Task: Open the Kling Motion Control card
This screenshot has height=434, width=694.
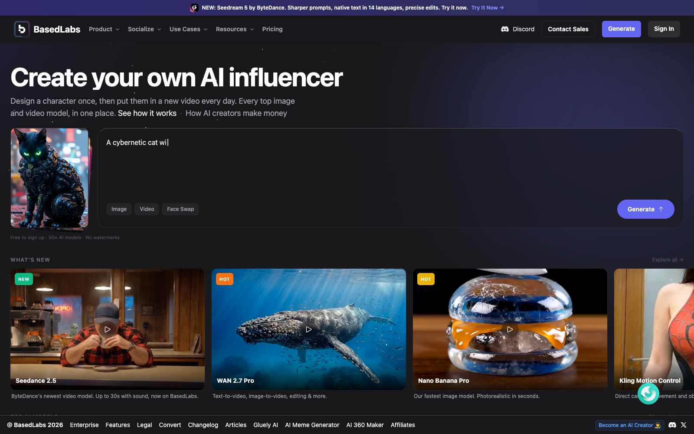Action: (x=654, y=329)
